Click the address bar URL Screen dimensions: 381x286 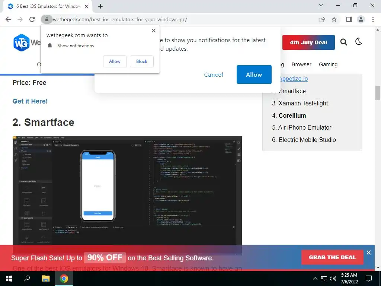pyautogui.click(x=120, y=19)
